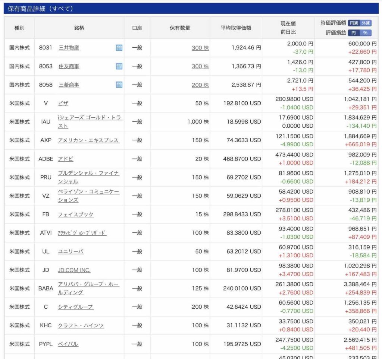This screenshot has height=359, width=382.
Task: Click the loss value -134,140 円
Action: (361, 126)
